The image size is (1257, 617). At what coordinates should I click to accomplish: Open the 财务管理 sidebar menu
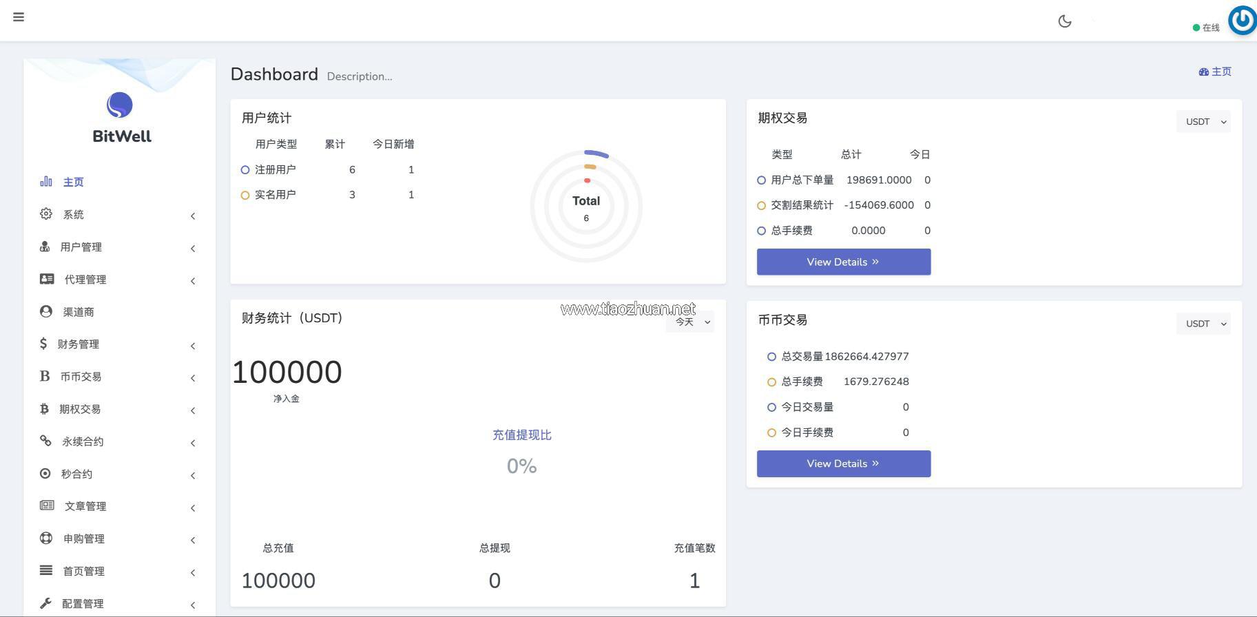79,344
